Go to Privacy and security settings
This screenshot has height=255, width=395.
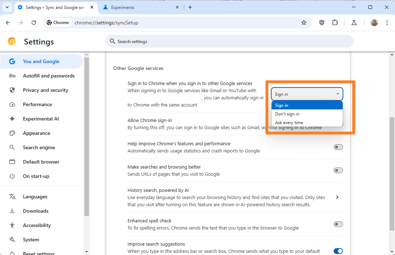pyautogui.click(x=41, y=90)
